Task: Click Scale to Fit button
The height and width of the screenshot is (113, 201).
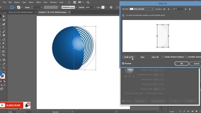Action: pyautogui.click(x=128, y=57)
